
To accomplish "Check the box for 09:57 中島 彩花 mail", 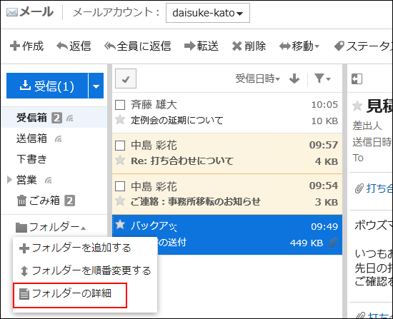I will [x=120, y=146].
